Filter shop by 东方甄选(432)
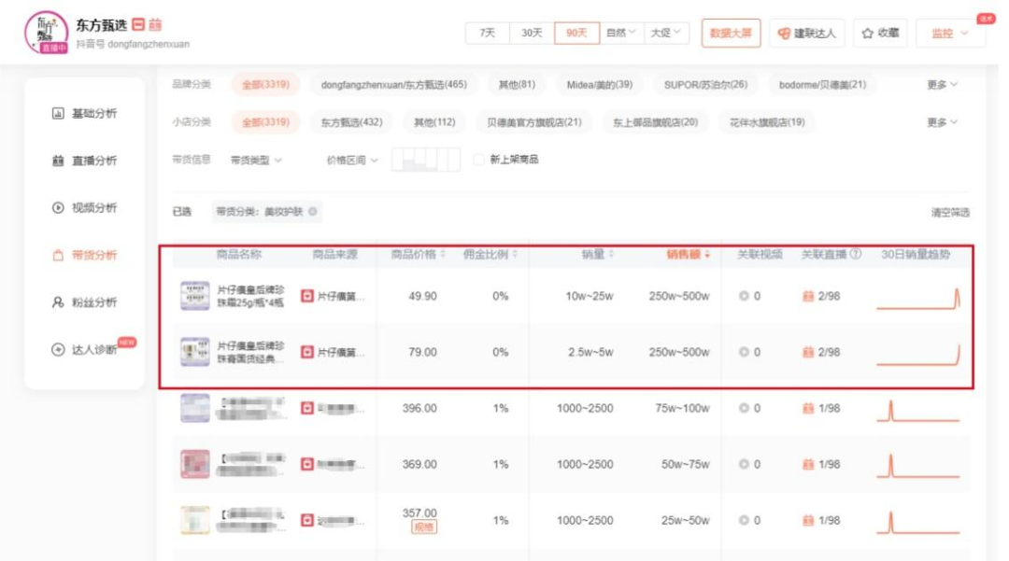The height and width of the screenshot is (561, 1009). point(351,122)
